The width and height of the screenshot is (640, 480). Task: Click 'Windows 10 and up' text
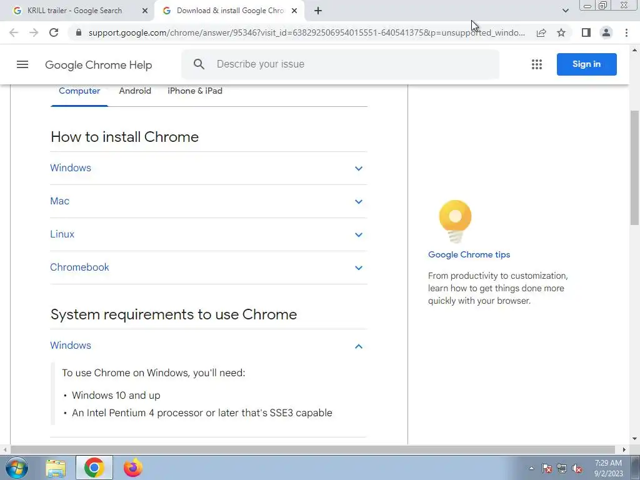pos(116,396)
